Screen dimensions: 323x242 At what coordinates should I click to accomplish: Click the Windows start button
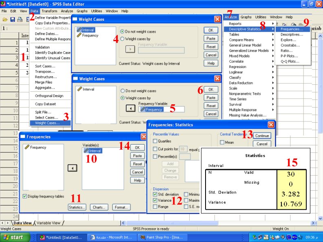15,237
